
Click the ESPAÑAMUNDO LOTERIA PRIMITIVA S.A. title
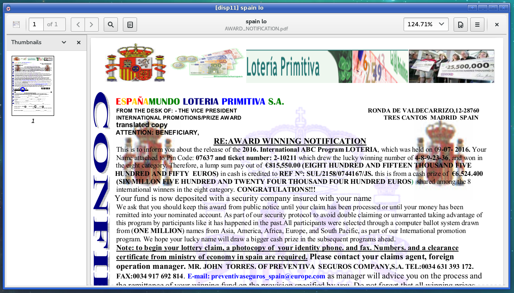point(200,102)
